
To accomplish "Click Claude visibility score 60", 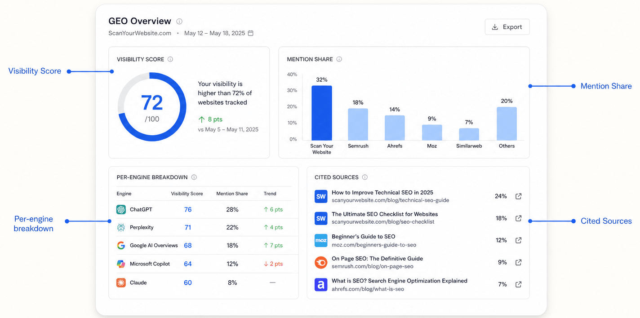I will pyautogui.click(x=188, y=283).
